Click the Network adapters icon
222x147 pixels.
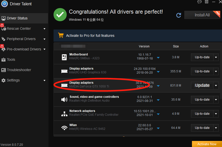[64, 114]
